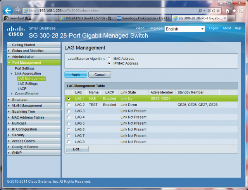Expand the Smartport menu

(34, 100)
